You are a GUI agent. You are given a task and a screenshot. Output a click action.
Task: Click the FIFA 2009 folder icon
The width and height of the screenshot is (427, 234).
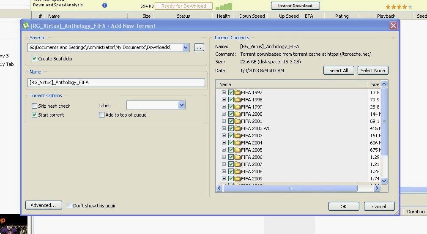(238, 179)
